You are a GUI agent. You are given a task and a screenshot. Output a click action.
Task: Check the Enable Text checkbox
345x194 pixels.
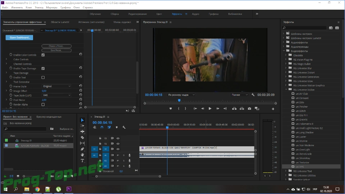pos(43,77)
